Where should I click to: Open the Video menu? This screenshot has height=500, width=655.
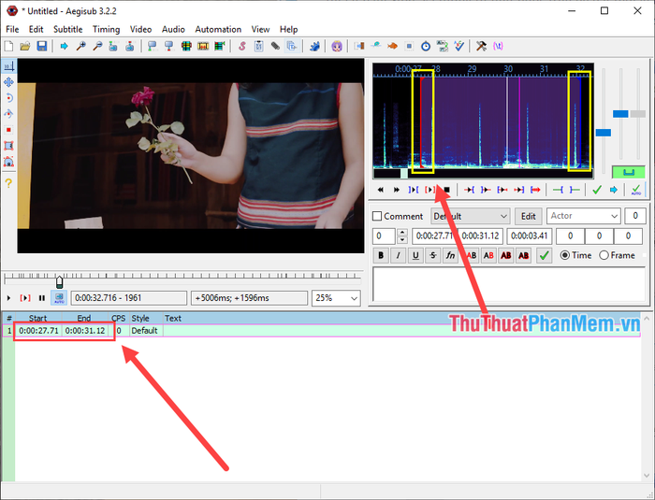click(140, 29)
